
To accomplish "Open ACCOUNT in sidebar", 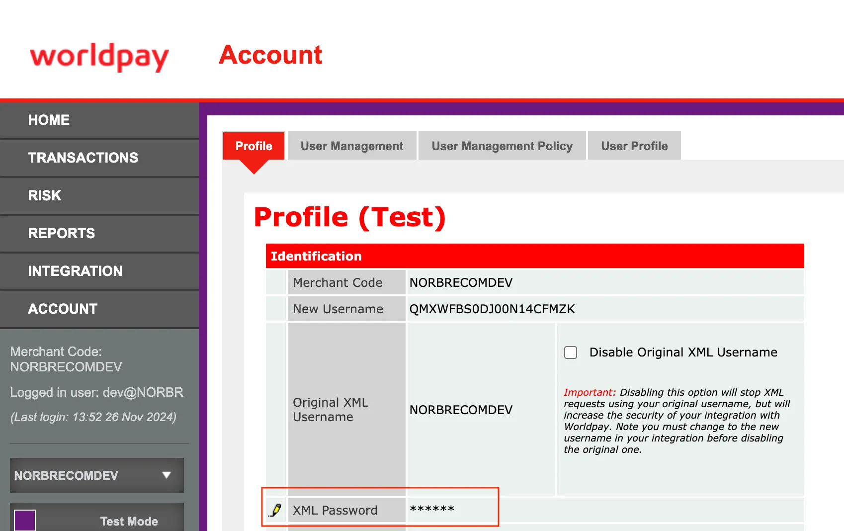I will tap(99, 309).
